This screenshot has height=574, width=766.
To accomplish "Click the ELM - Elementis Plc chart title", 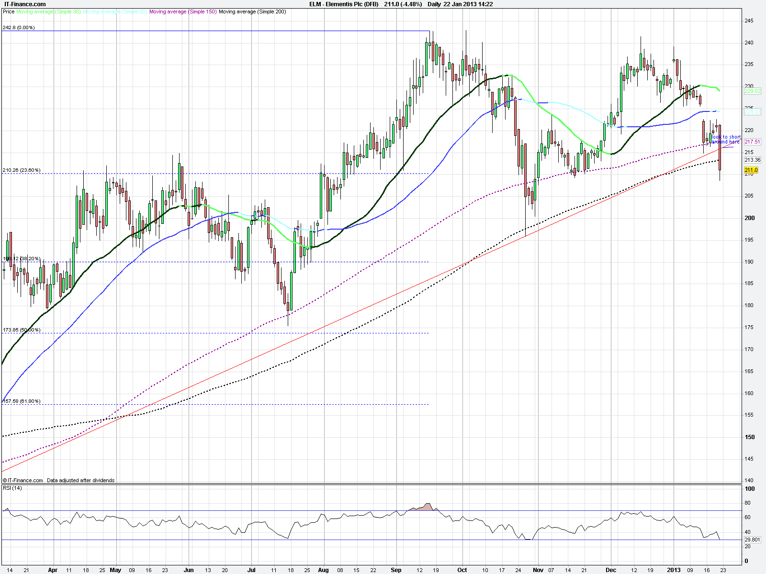I will pyautogui.click(x=343, y=4).
